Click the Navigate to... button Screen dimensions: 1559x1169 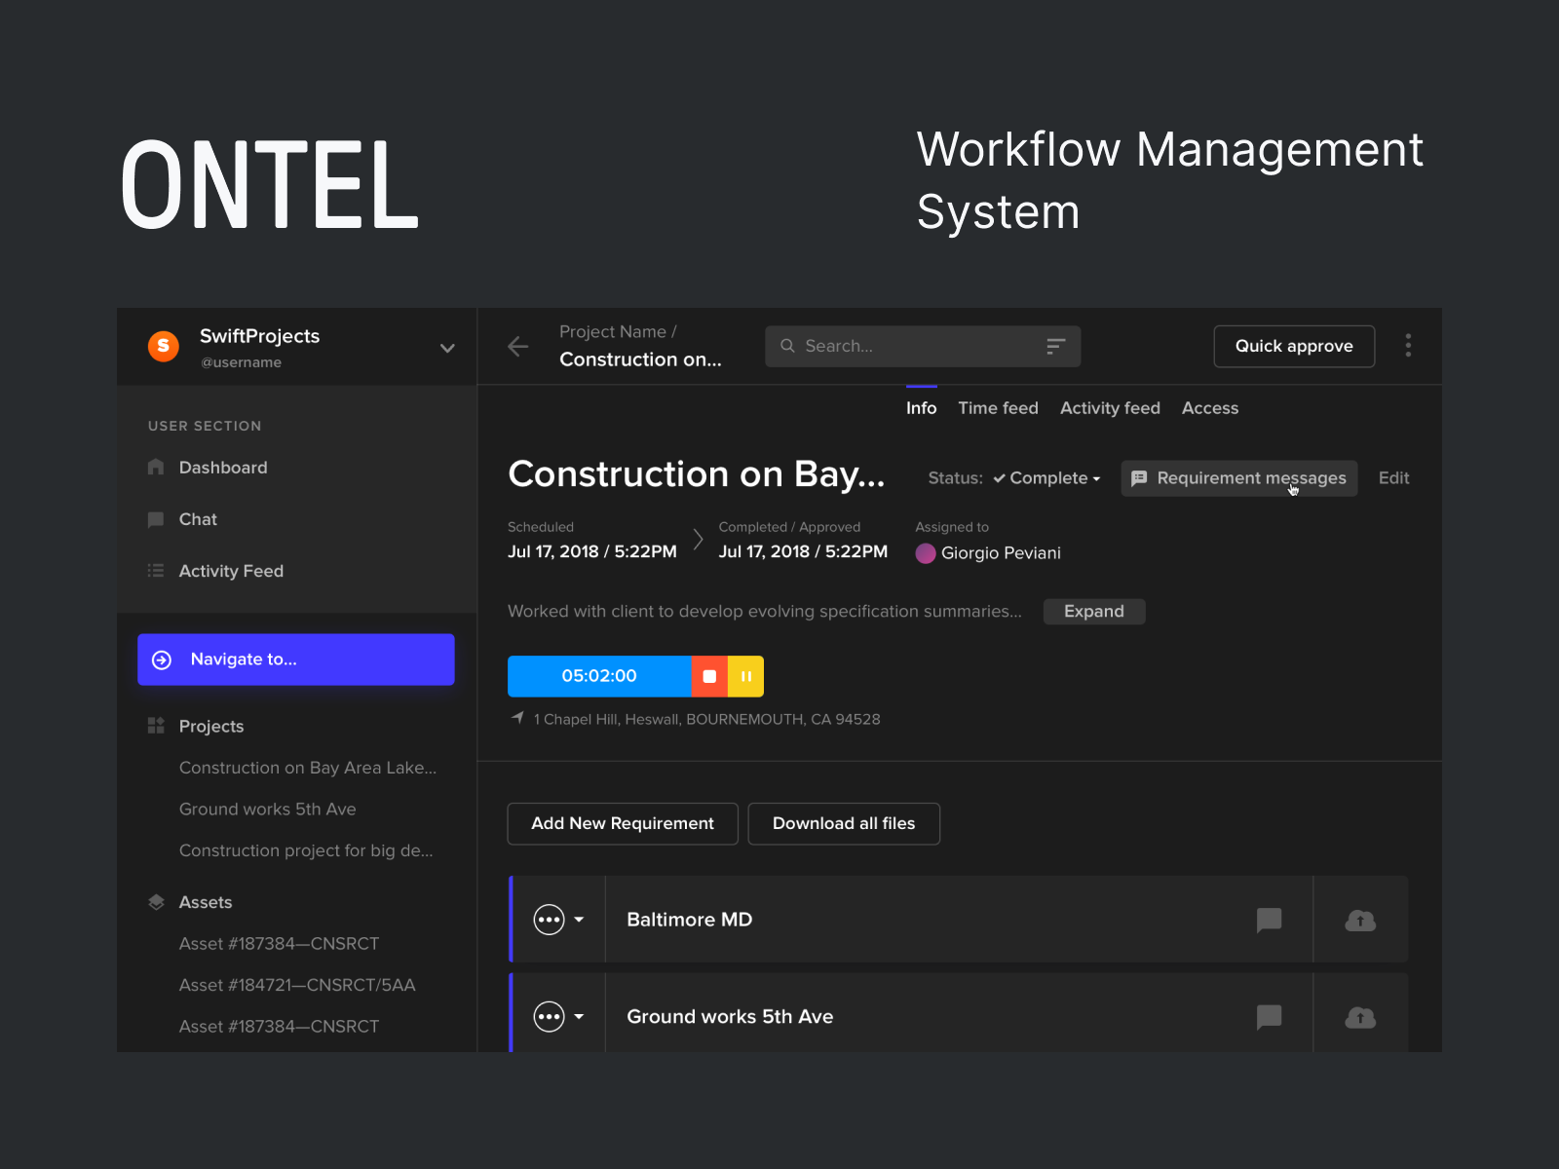tap(296, 660)
